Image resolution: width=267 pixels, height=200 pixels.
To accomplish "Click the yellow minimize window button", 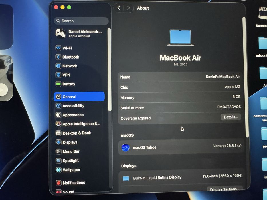I will [62, 7].
